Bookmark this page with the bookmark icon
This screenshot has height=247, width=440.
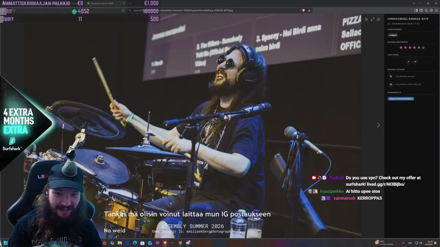123,10
